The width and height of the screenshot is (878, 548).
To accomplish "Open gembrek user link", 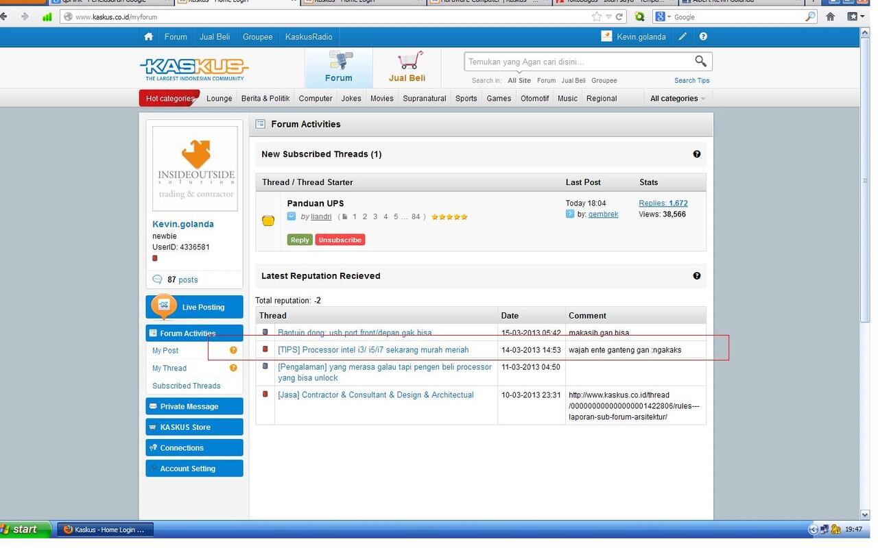I will (604, 214).
